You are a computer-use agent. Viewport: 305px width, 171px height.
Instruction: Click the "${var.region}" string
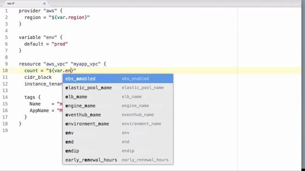69,18
